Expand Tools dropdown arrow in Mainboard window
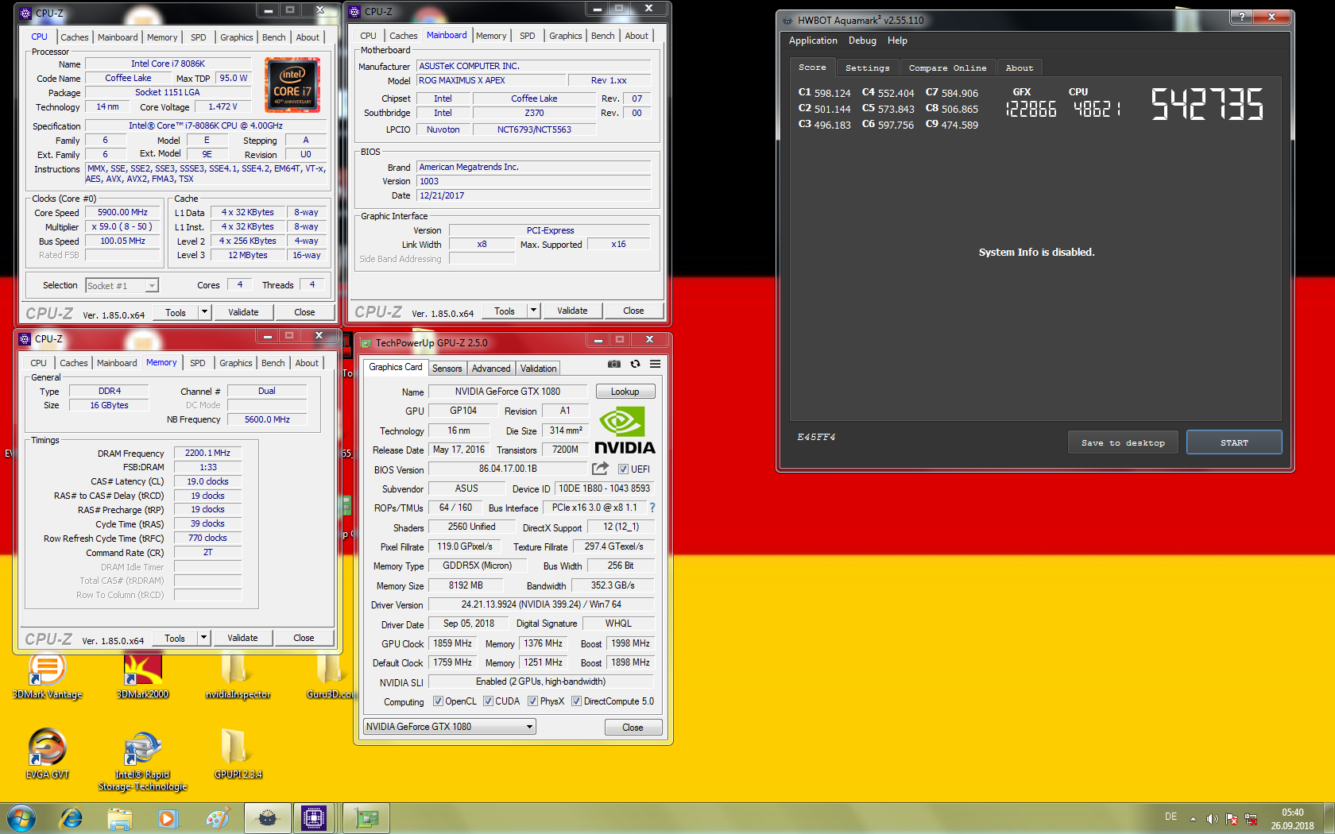 pos(533,311)
